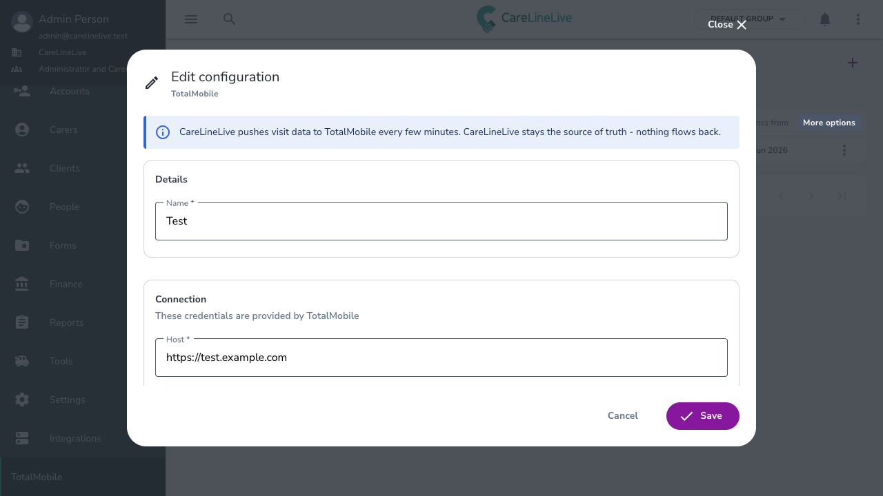The width and height of the screenshot is (883, 496).
Task: Click the CareLineLive logo in header
Action: [x=524, y=19]
